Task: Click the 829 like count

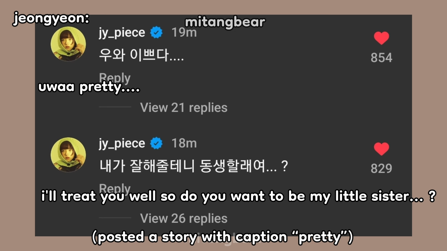Action: coord(381,168)
